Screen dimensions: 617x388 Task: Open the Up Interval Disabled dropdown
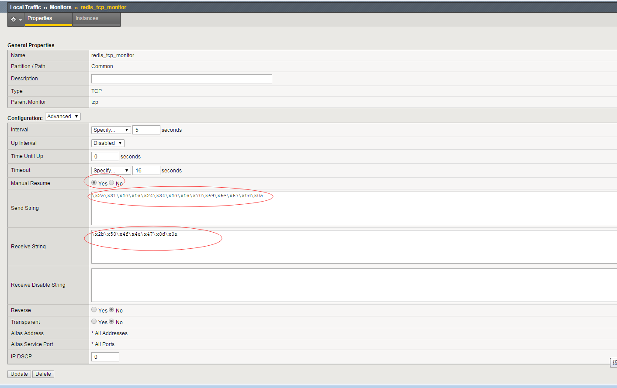tap(108, 143)
